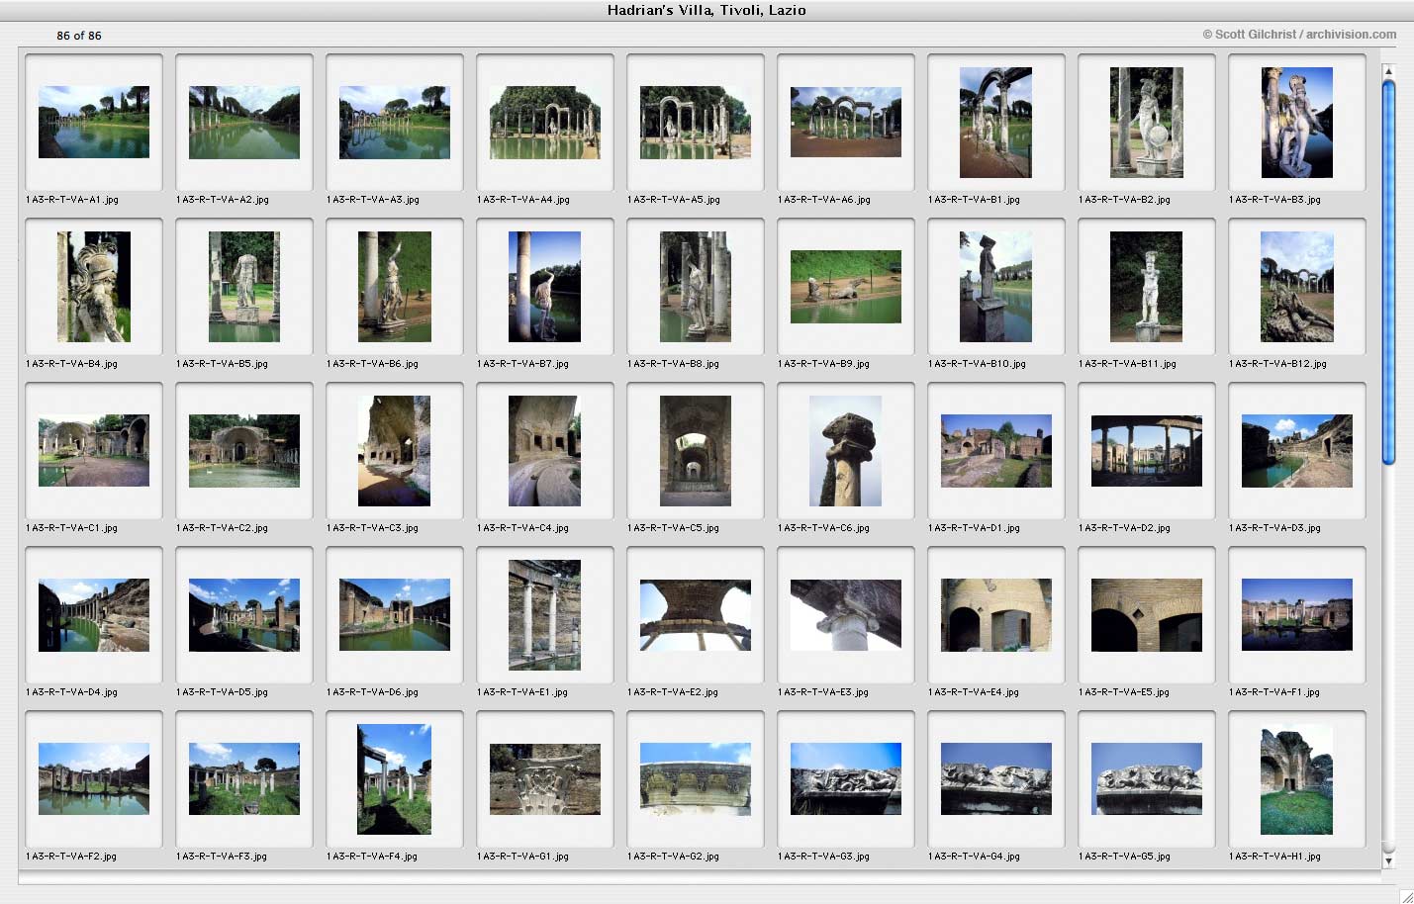This screenshot has height=904, width=1414.
Task: Click file name label 1A3-R-T-VA-C6.jpg
Action: coord(824,528)
